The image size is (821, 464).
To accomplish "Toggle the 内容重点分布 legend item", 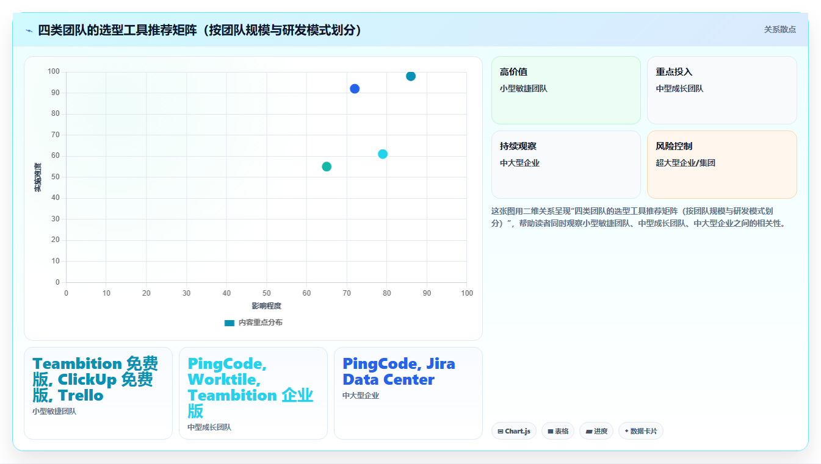I will 253,323.
